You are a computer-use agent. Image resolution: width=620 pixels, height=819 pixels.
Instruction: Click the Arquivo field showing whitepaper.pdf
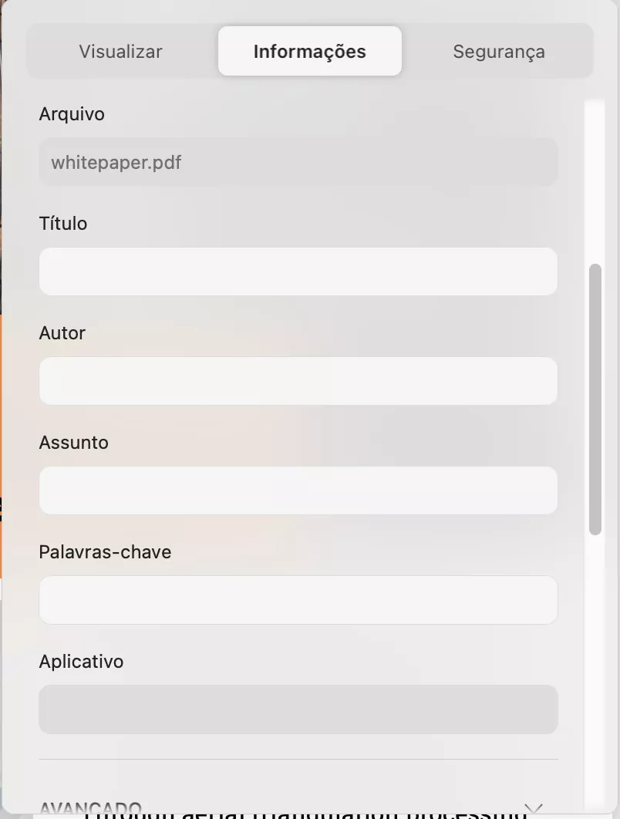298,163
